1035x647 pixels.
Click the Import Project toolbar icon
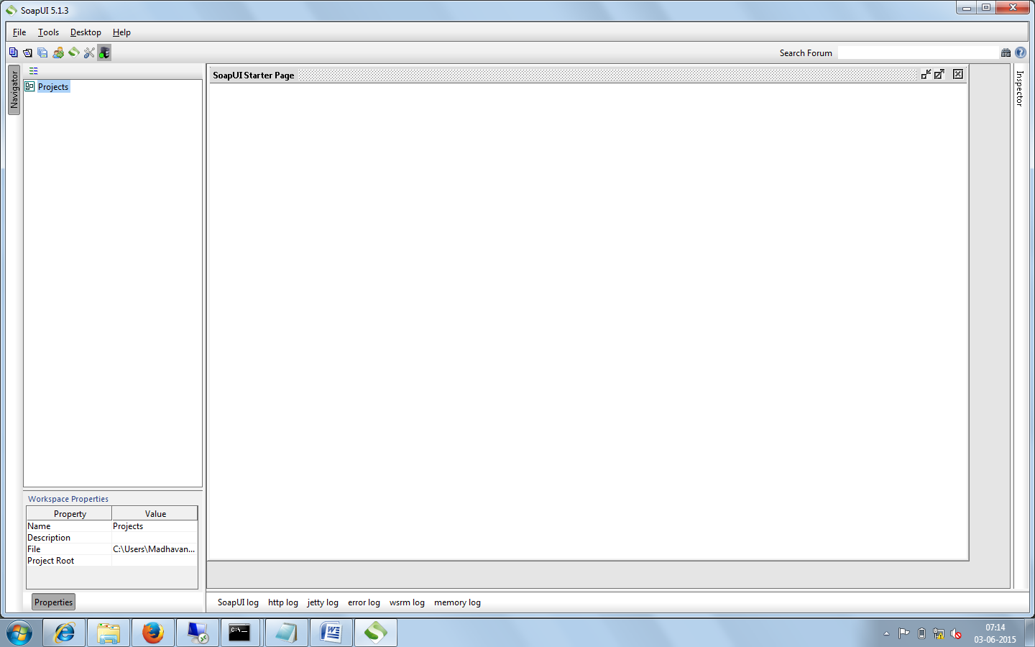(x=27, y=52)
